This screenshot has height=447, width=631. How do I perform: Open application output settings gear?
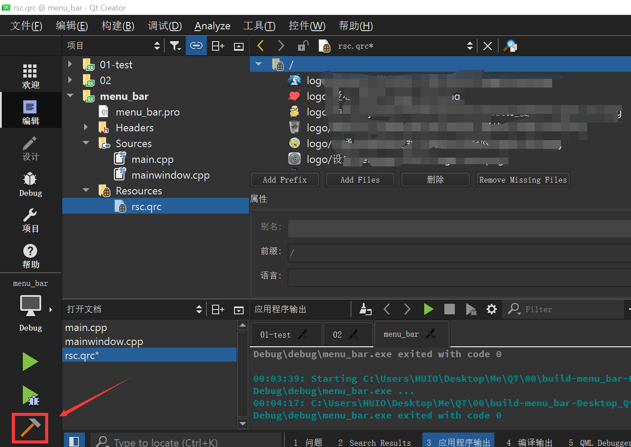492,309
